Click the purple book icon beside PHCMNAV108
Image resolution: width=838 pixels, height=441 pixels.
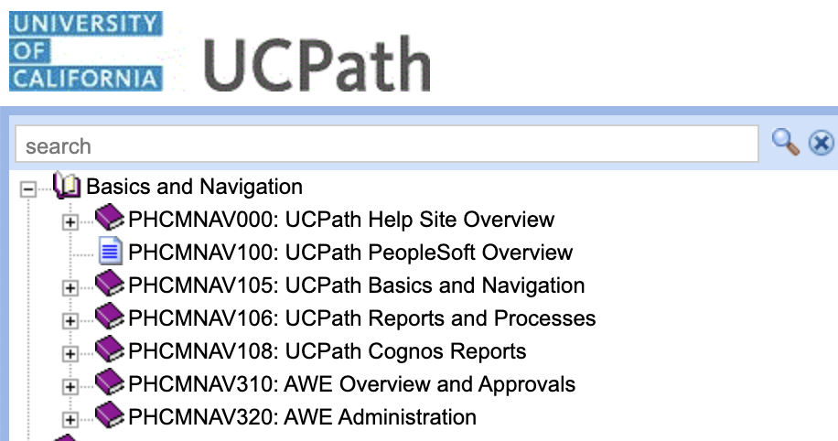tap(110, 350)
